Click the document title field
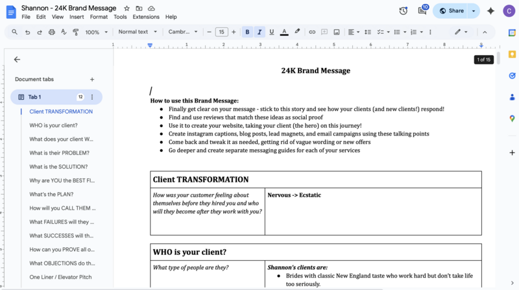 (69, 8)
